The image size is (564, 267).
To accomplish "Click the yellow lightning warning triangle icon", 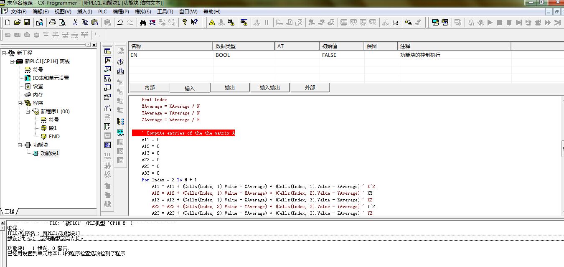I will [x=212, y=23].
